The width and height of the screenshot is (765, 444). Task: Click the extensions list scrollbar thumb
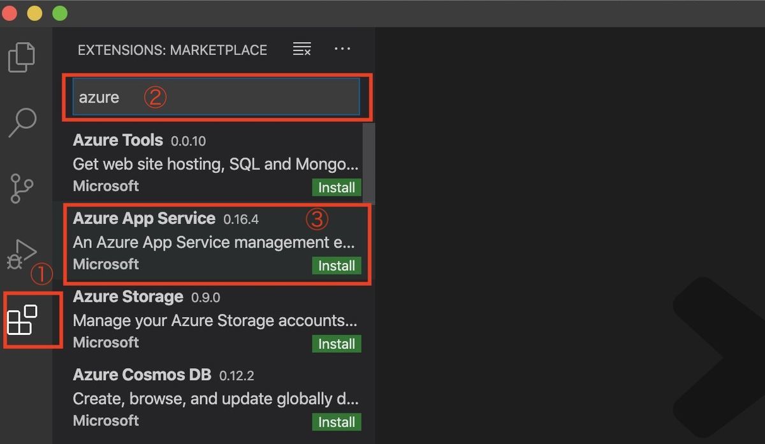(368, 163)
